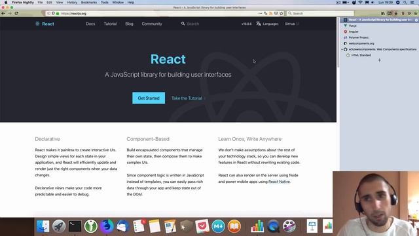Viewport: 419px width, 236px height.
Task: Open the Help menu
Action: (131, 3)
